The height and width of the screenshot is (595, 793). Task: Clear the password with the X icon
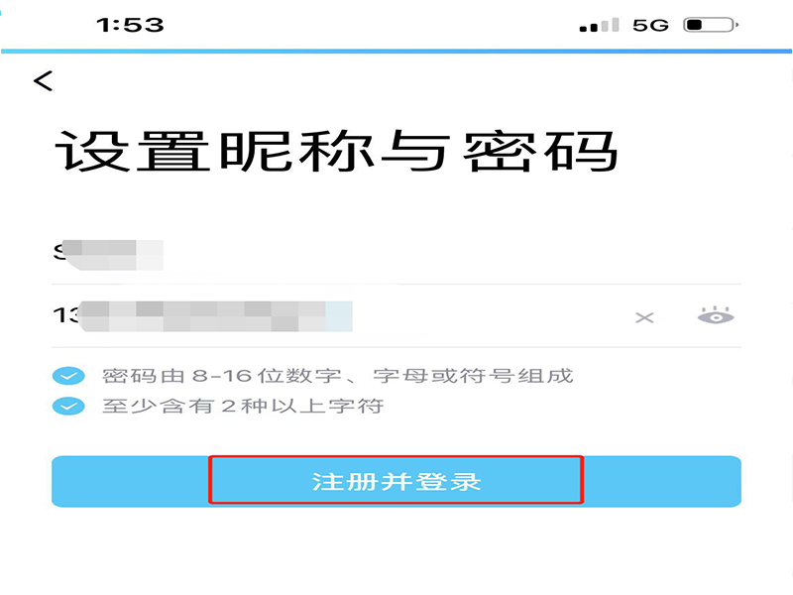click(x=644, y=317)
